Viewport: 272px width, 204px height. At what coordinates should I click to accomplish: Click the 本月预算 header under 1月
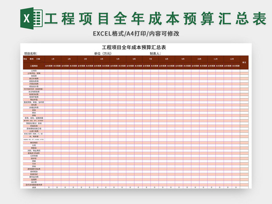[57, 66]
